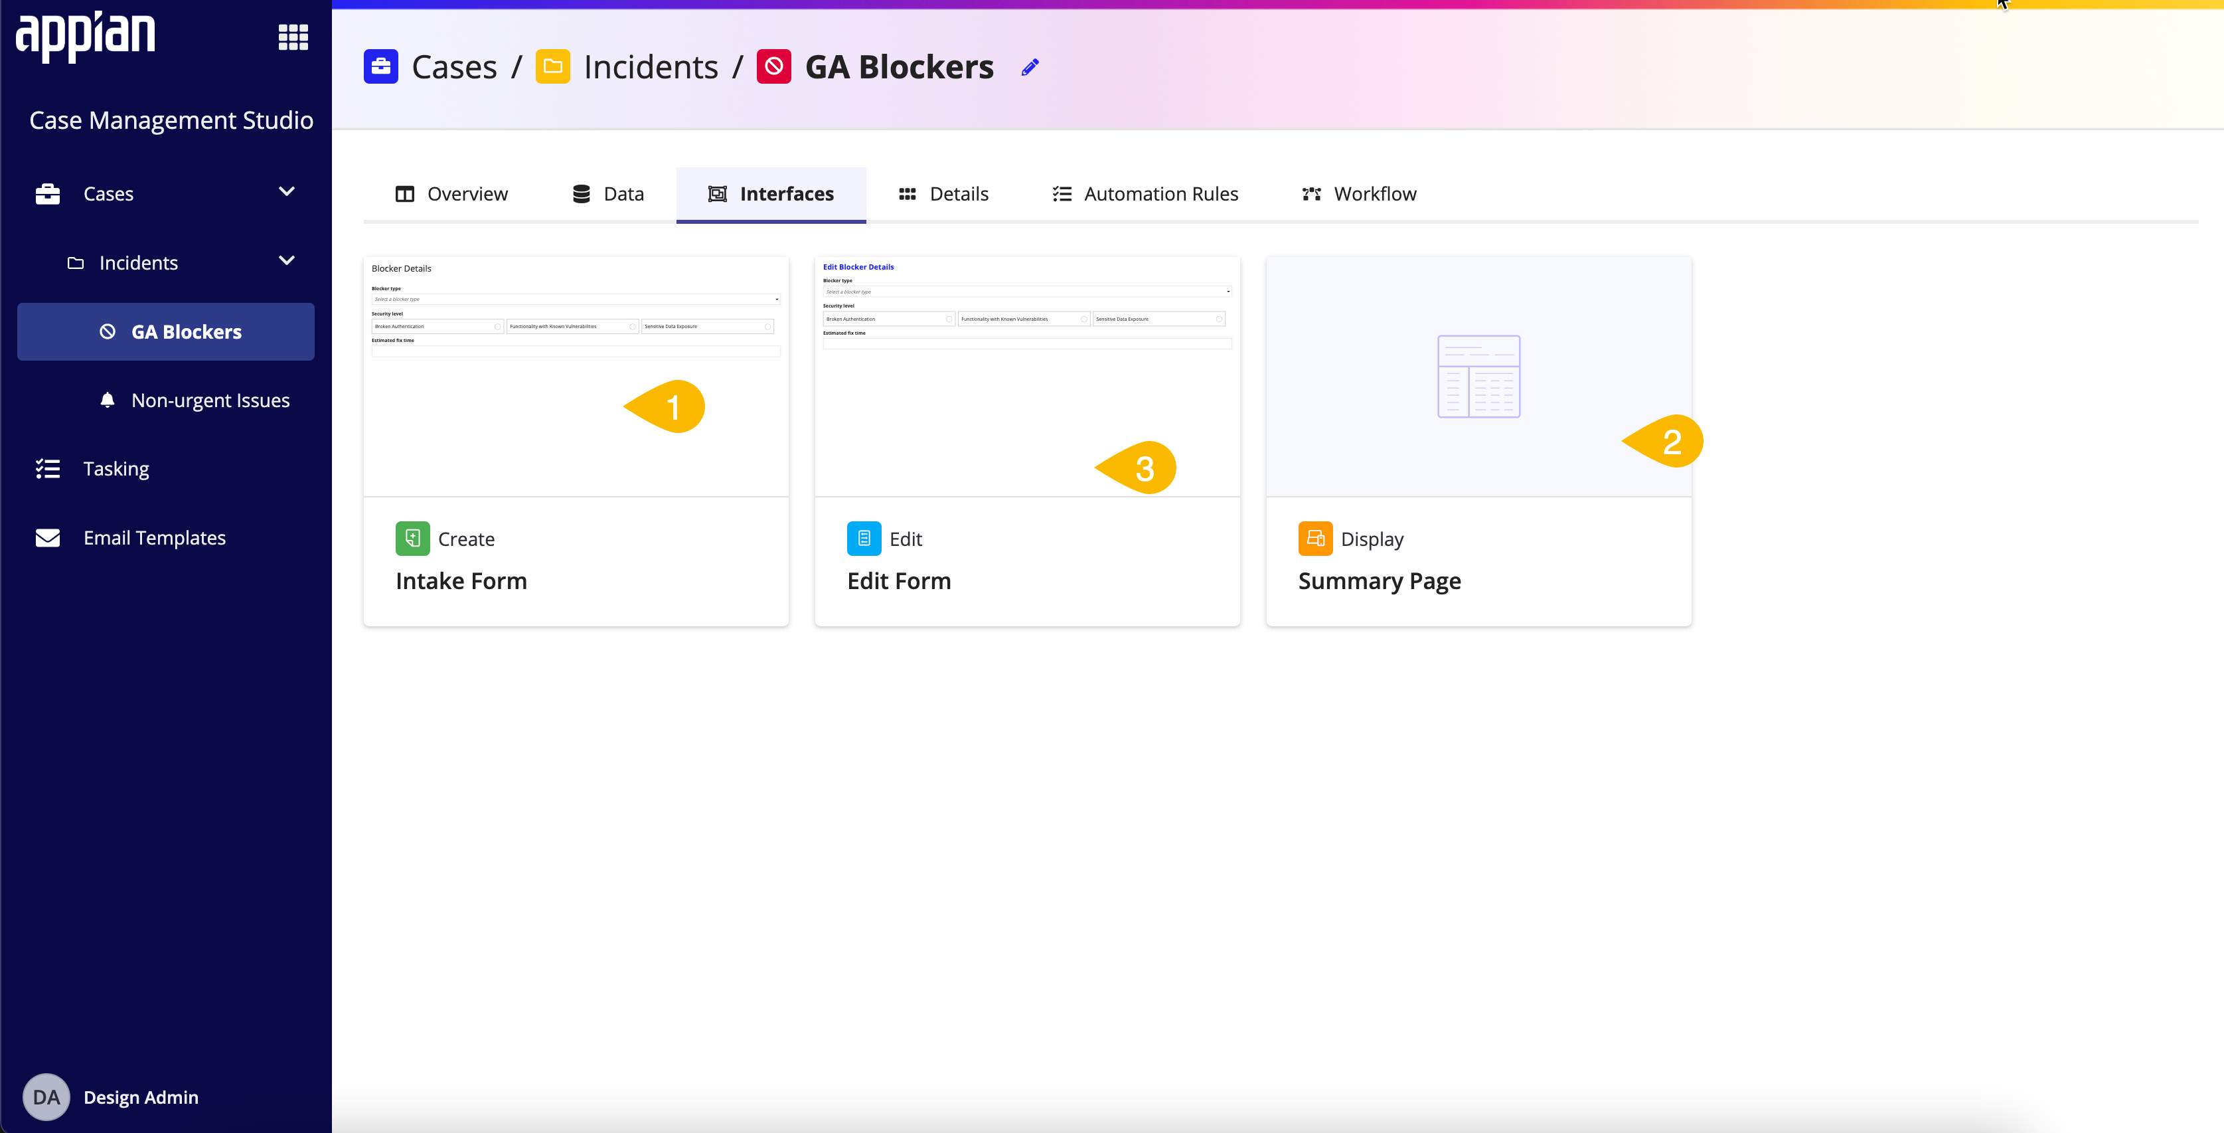Screen dimensions: 2224x1133
Task: Click the Email Templates envelope icon
Action: pyautogui.click(x=48, y=538)
